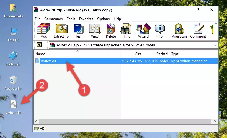The height and width of the screenshot is (138, 227).
Task: Click the avitex.dll file icon in list
Action: [x=37, y=61]
